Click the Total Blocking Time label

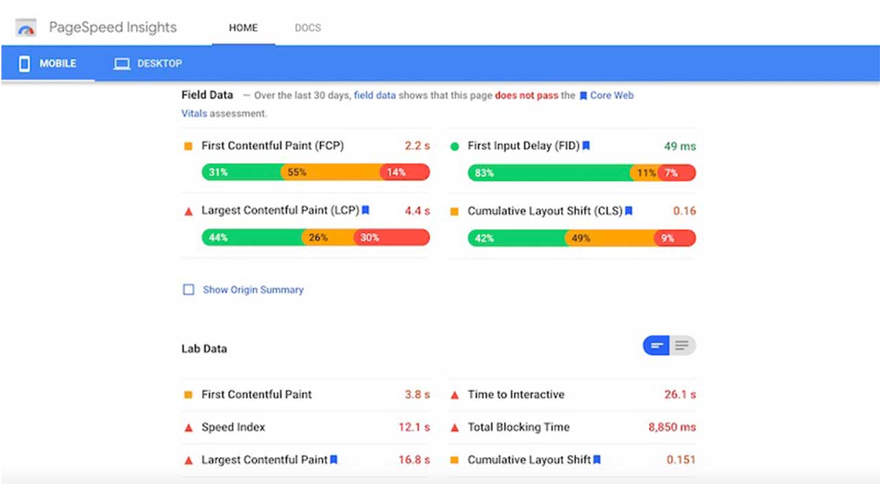[518, 427]
